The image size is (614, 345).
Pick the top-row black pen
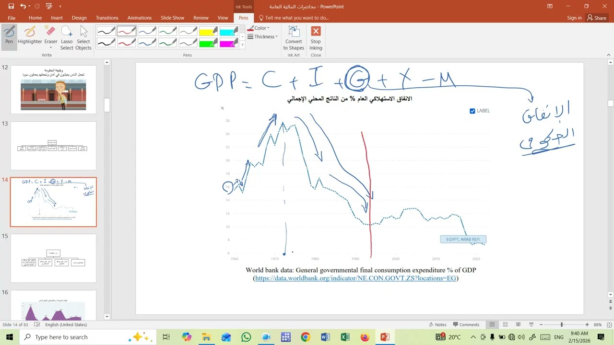pyautogui.click(x=106, y=31)
